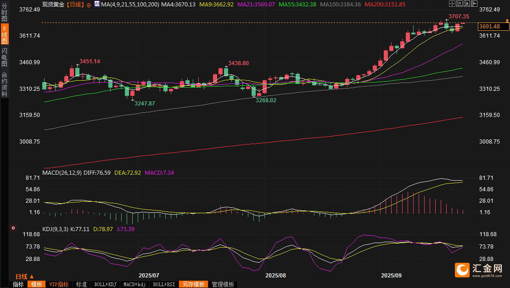Click the red sun icon beside KDJ
Viewport: 510px width, 288px height.
click(13, 228)
